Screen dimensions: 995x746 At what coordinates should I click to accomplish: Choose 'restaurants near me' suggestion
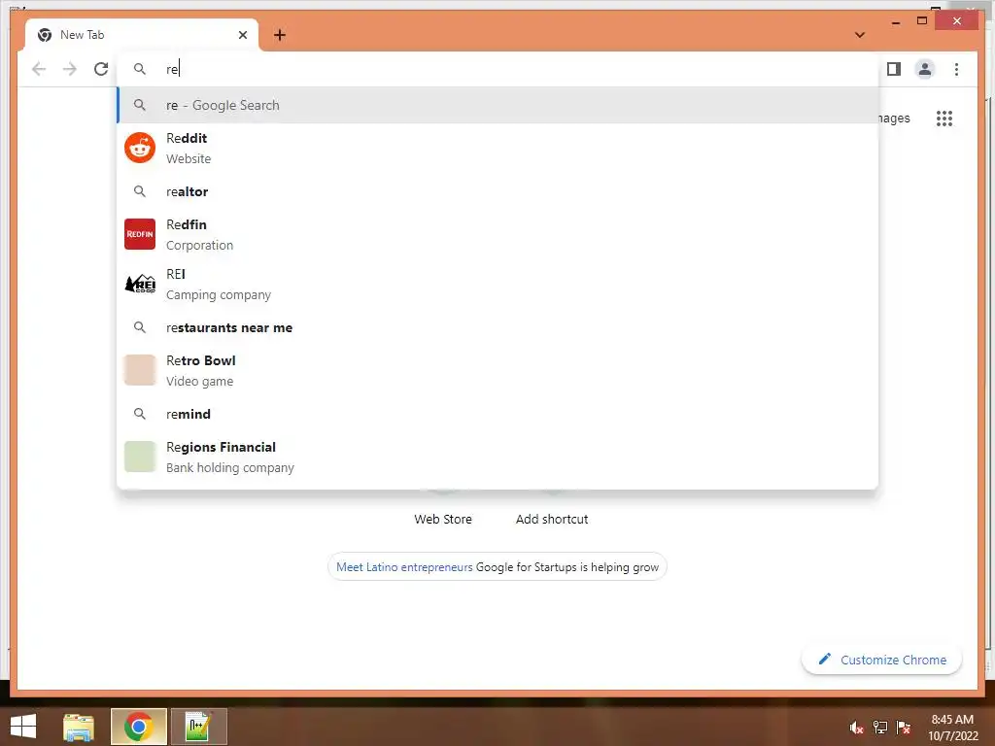[x=498, y=327]
